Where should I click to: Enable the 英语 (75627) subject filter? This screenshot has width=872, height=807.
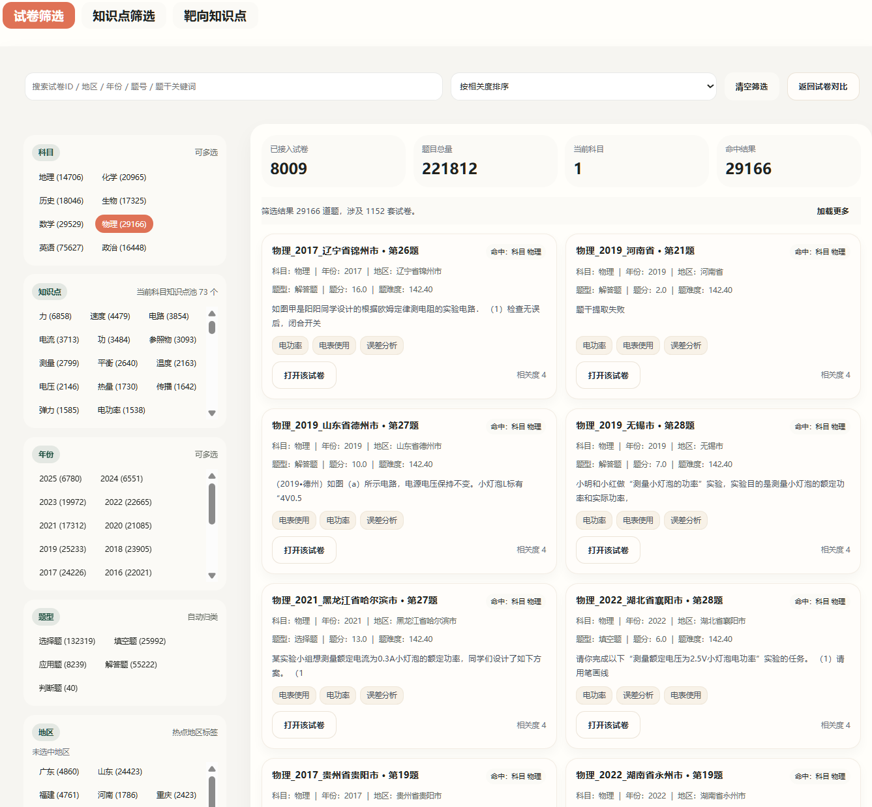(x=61, y=248)
